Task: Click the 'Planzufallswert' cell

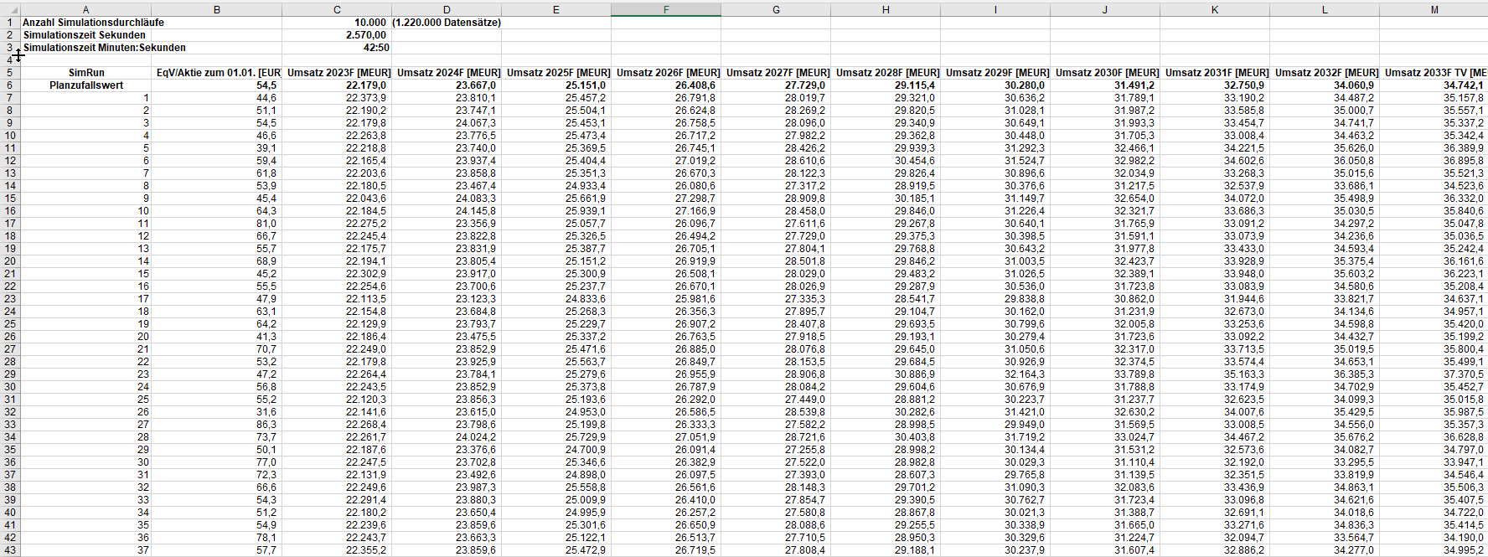Action: coord(86,85)
